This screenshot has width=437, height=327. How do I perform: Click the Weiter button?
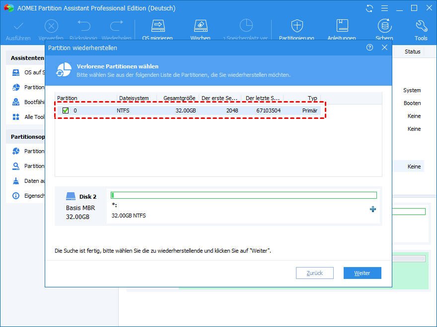[363, 273]
